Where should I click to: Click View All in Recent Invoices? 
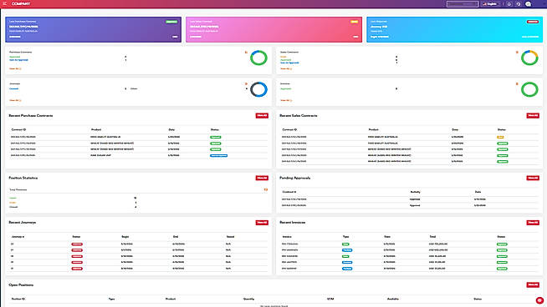tap(533, 223)
